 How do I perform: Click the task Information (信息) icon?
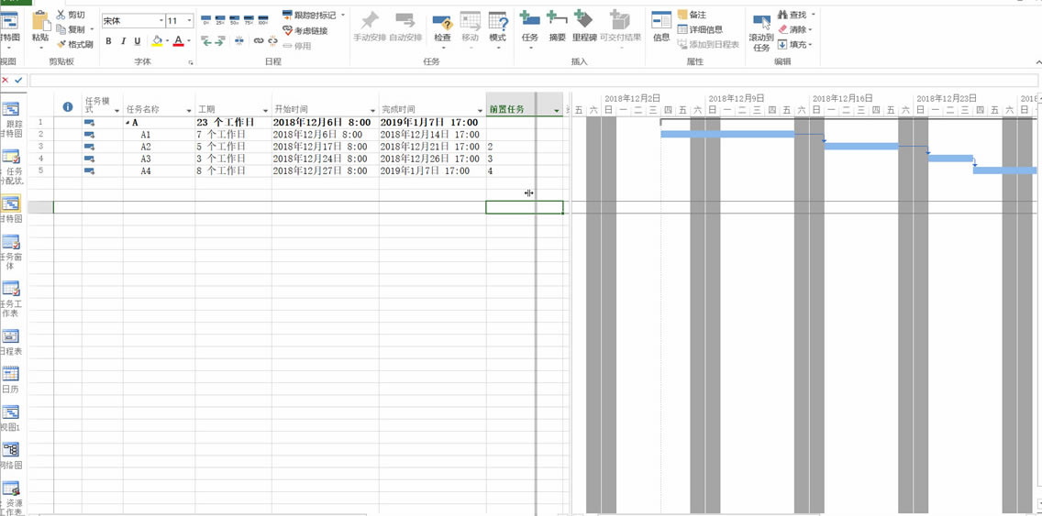pos(661,20)
